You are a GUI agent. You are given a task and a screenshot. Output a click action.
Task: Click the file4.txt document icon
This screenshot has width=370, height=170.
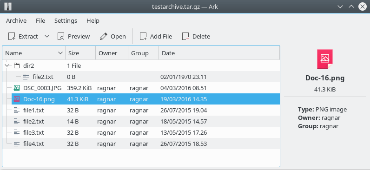tap(17, 144)
